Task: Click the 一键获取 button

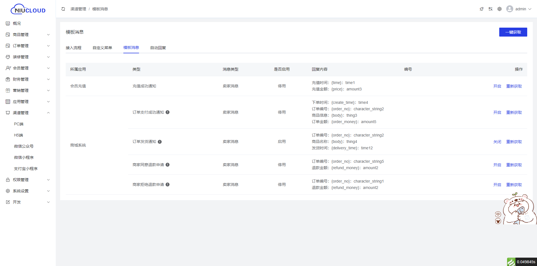Action: [x=513, y=32]
